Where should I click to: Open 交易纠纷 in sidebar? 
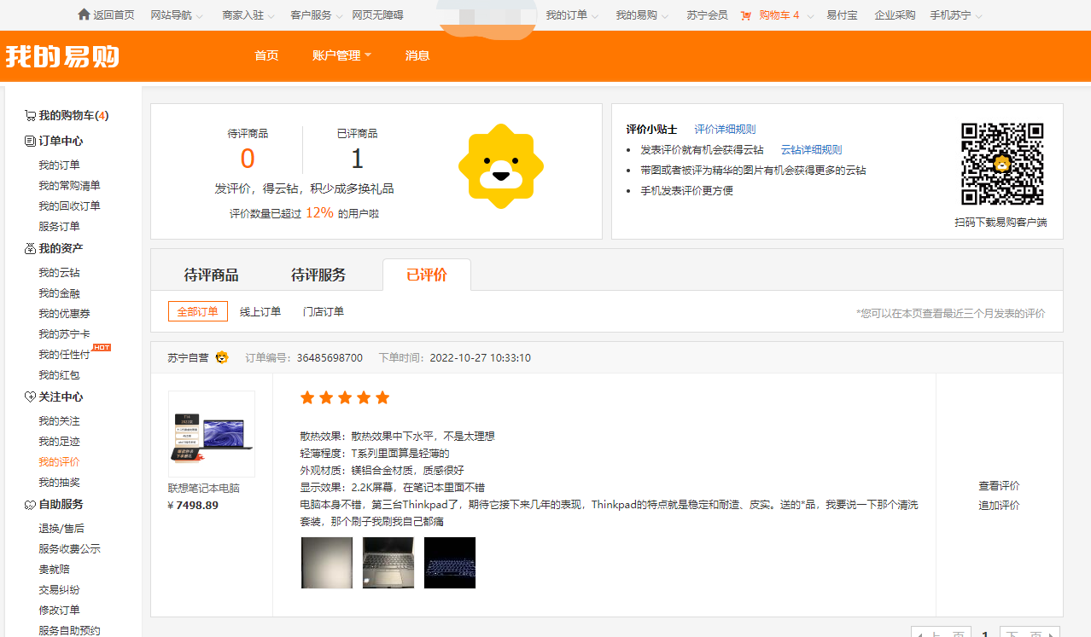click(59, 590)
